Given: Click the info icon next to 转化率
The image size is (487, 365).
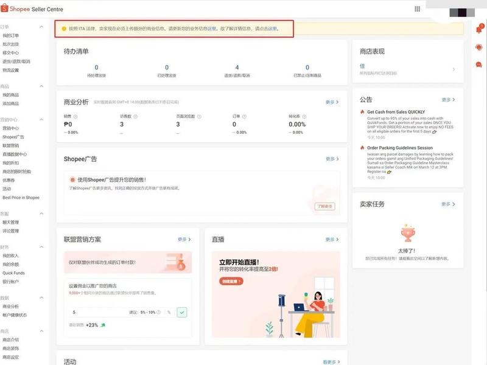Looking at the screenshot, I should pyautogui.click(x=304, y=116).
